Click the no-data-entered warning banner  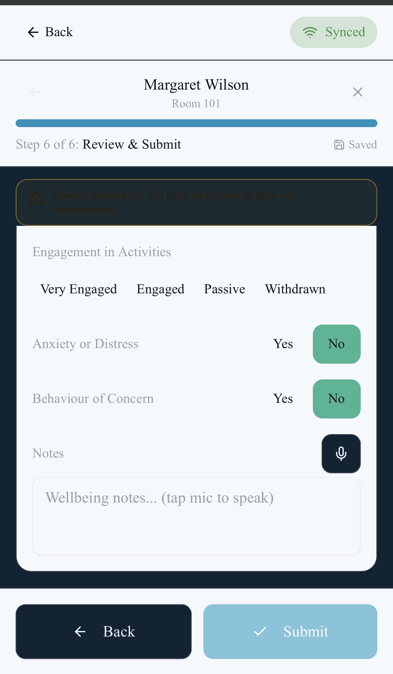click(196, 202)
